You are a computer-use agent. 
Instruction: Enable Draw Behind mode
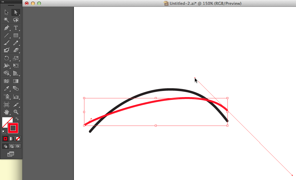[11, 146]
